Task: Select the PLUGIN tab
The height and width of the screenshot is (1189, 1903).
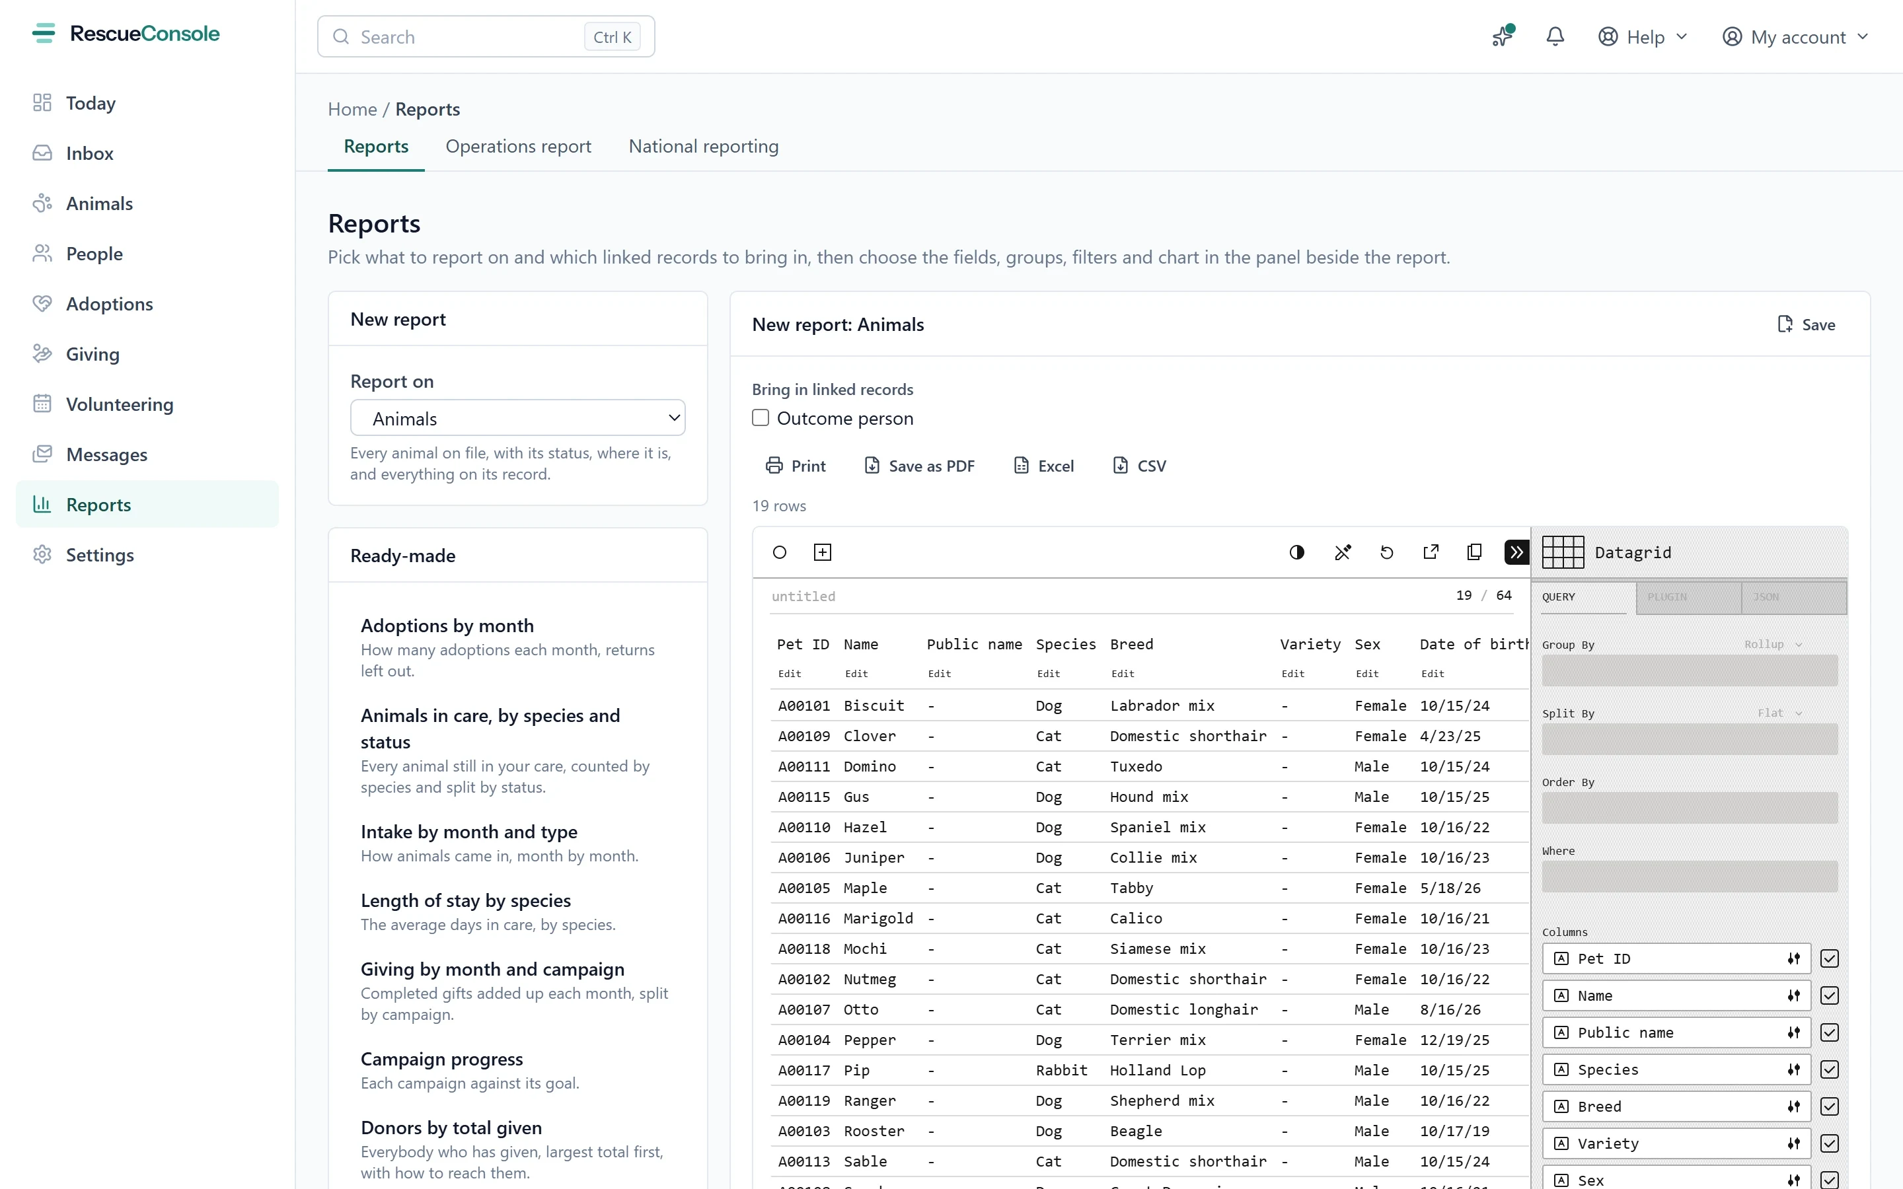Action: [x=1688, y=597]
